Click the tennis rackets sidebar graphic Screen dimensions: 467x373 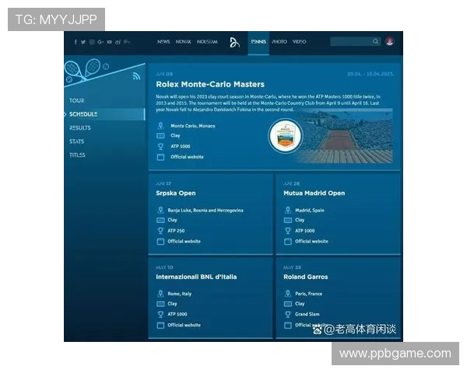(x=86, y=71)
